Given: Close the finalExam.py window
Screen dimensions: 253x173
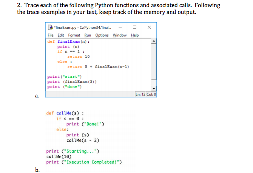Looking at the screenshot, I should click(x=149, y=27).
